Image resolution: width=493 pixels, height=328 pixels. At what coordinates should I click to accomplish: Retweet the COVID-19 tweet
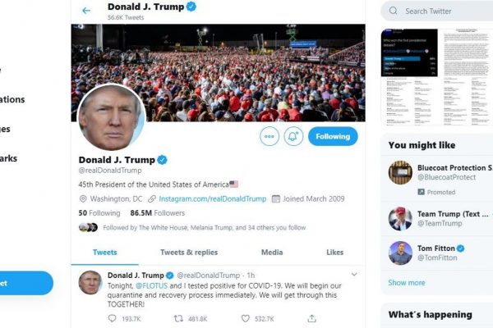coord(178,319)
